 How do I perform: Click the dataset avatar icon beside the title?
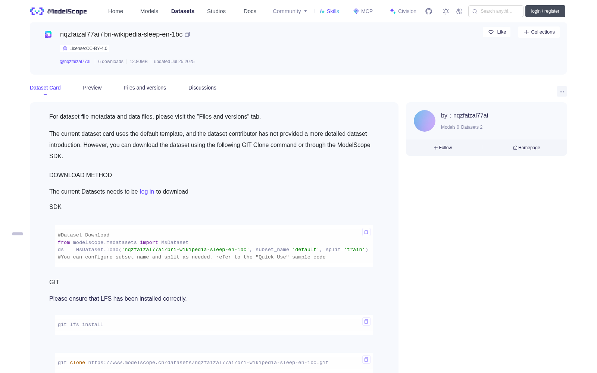point(48,34)
